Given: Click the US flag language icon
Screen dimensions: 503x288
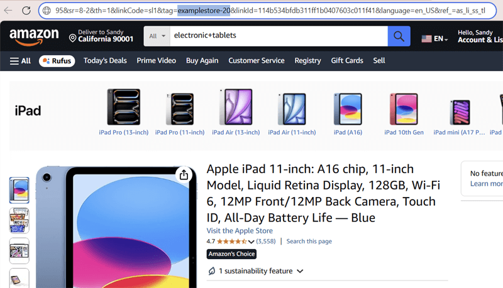Looking at the screenshot, I should pos(426,39).
